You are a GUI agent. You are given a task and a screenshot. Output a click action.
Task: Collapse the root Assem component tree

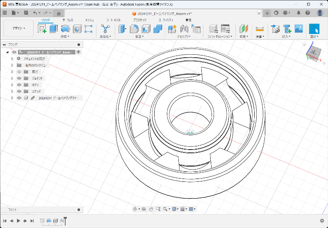[x=7, y=52]
